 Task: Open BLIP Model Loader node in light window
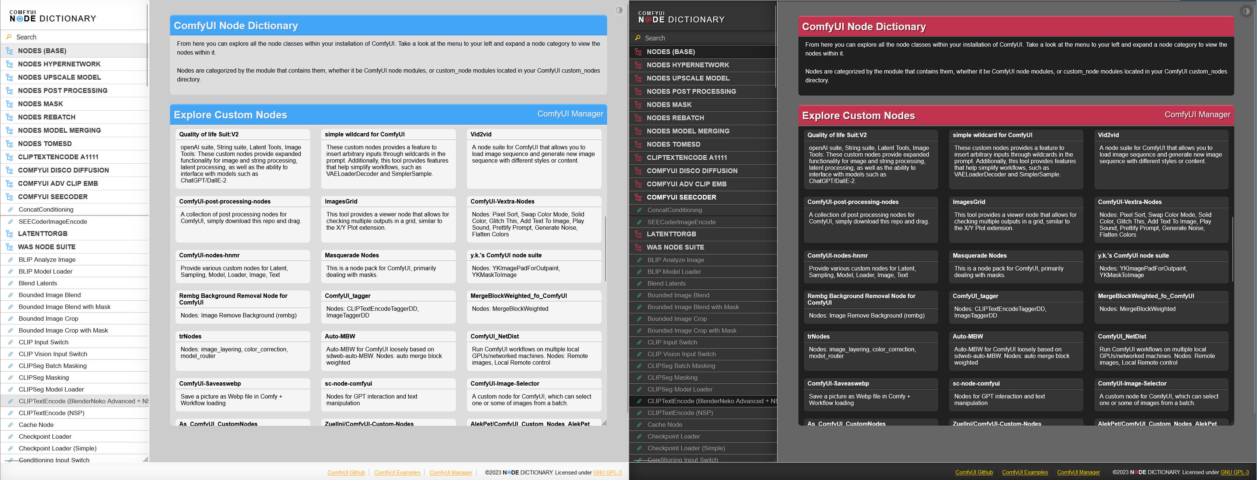coord(74,271)
